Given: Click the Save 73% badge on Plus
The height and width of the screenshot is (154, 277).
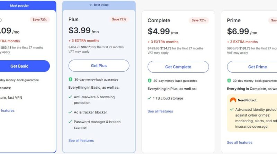Looking at the screenshot, I should 119,19.
